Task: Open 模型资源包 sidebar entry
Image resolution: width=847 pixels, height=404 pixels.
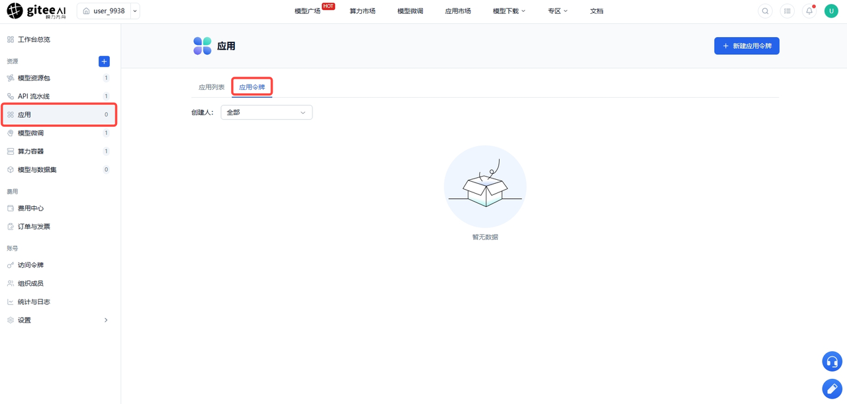Action: click(60, 78)
